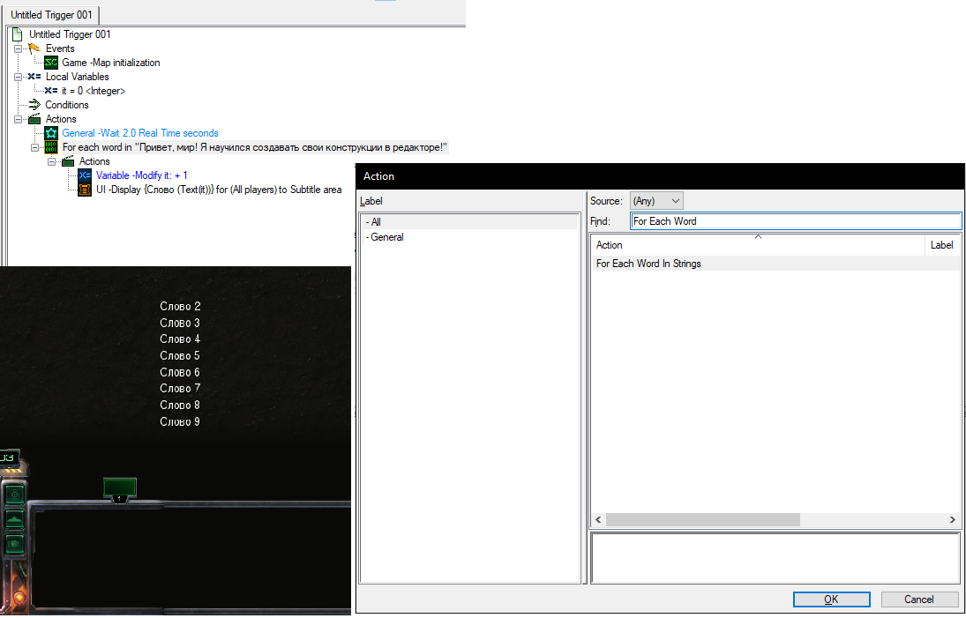Image resolution: width=966 pixels, height=618 pixels.
Task: Click the top-level Actions clapperboard icon
Action: pos(34,119)
